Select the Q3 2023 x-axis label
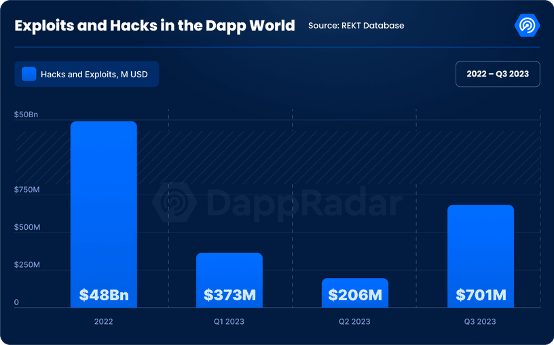 [480, 322]
